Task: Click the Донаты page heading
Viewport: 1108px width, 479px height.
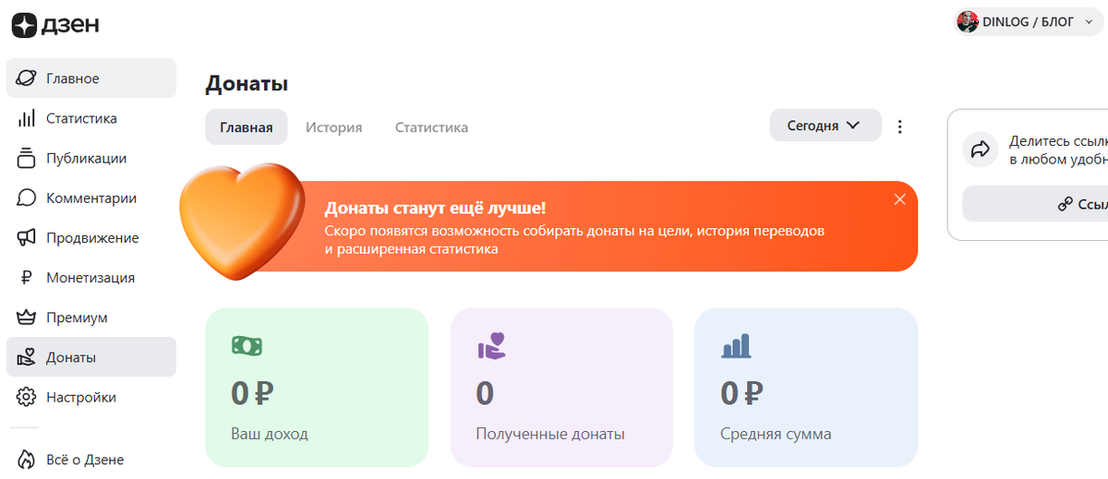Action: click(x=247, y=83)
